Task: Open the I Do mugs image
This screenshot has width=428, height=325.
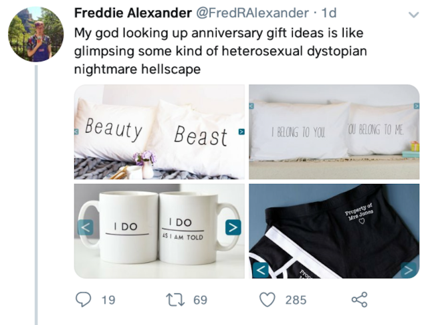Action: coord(159,231)
